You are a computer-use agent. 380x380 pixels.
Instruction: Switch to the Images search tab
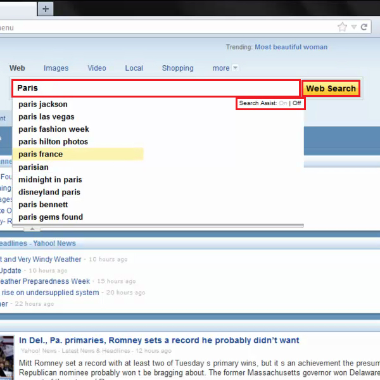(56, 68)
